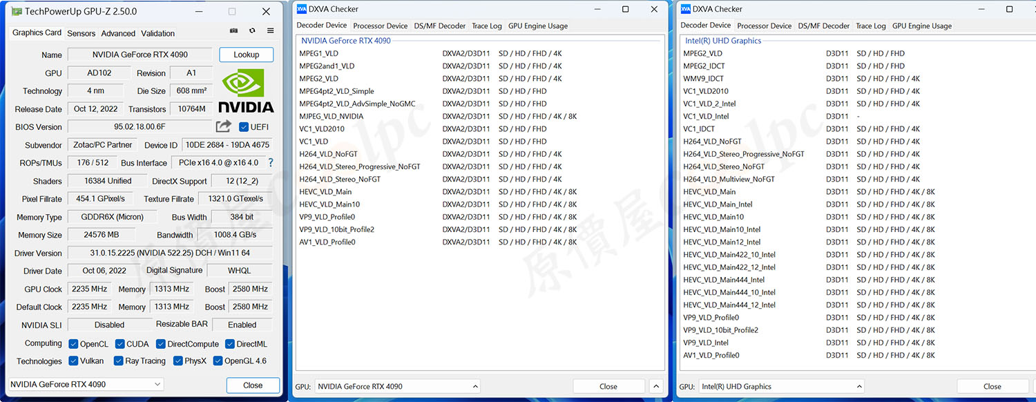Click the up-arrow expander in NVIDIA DXVA Checker
Viewport: 1036px width, 402px height.
656,387
